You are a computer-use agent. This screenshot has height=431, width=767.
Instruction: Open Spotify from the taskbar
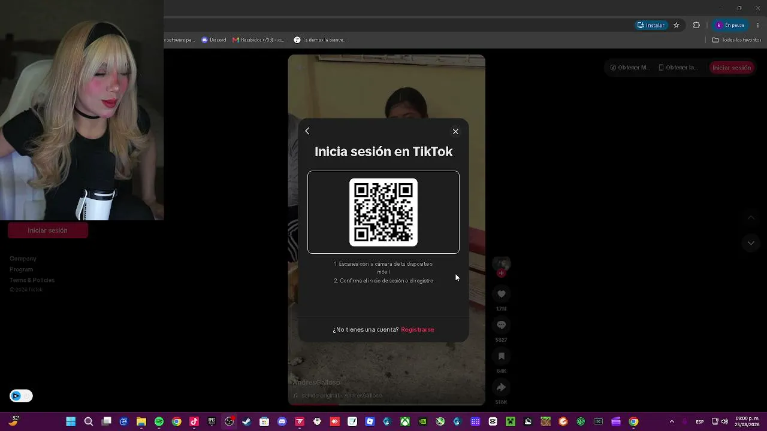(159, 422)
